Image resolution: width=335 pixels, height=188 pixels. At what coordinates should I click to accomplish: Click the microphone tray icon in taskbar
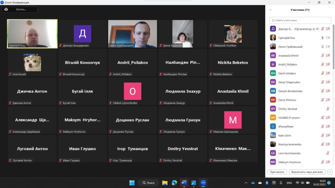(x=281, y=183)
